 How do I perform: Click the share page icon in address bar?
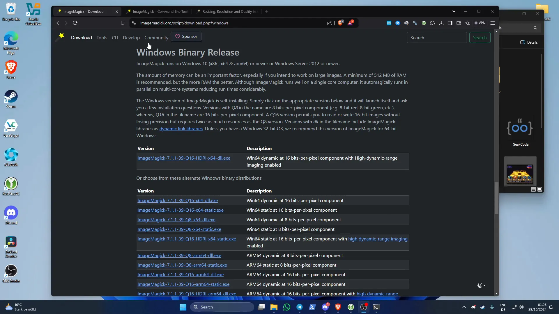coord(330,23)
